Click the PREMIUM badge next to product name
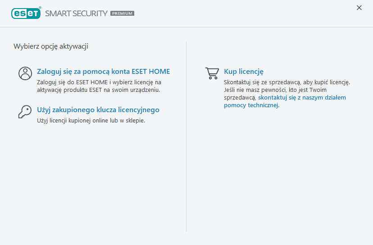 [x=122, y=14]
